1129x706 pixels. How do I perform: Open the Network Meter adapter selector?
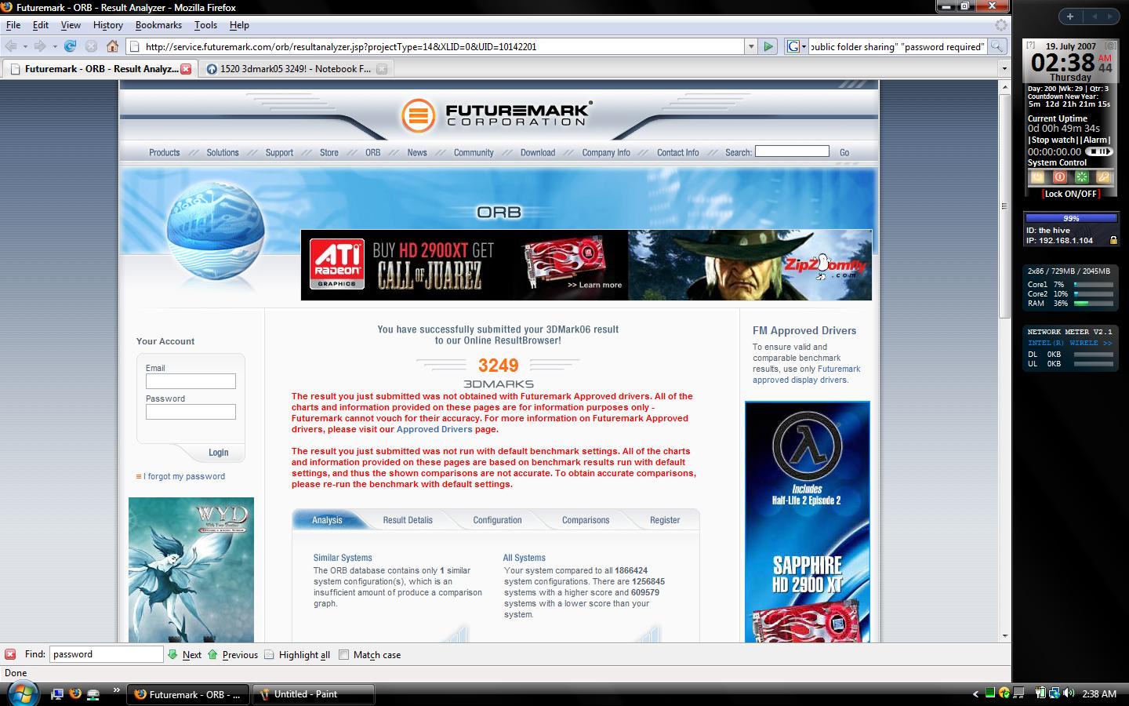[1069, 343]
